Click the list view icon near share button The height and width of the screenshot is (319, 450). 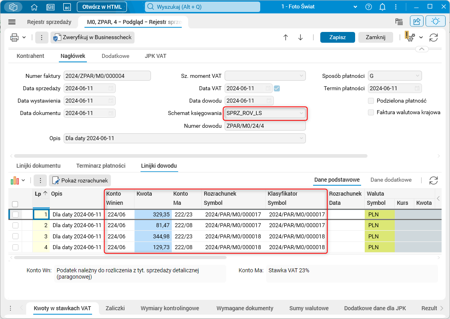pos(399,22)
